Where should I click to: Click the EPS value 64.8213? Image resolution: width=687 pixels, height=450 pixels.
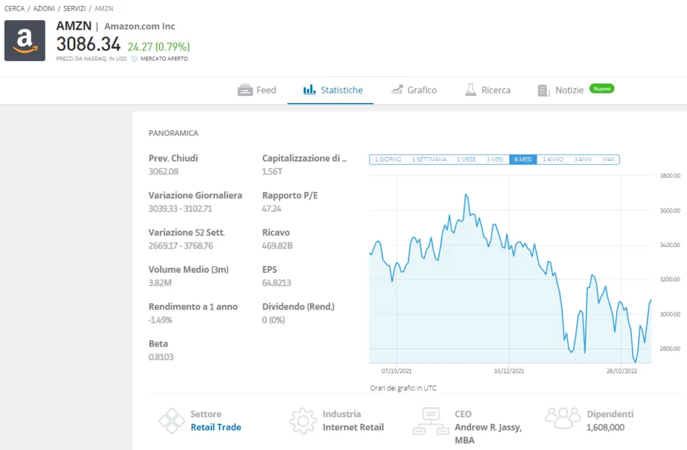[276, 283]
